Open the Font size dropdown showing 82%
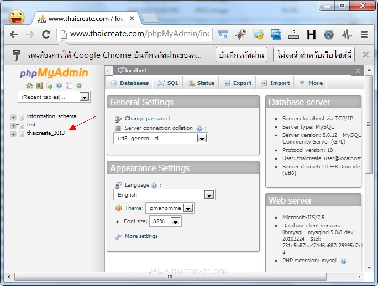Image resolution: width=378 pixels, height=286 pixels. (165, 221)
